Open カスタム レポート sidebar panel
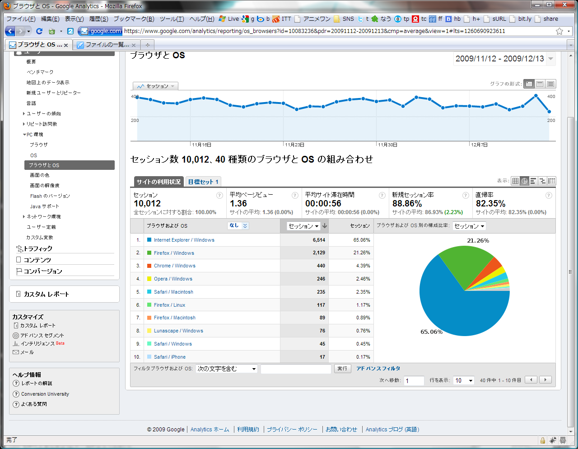The width and height of the screenshot is (578, 449). point(64,294)
